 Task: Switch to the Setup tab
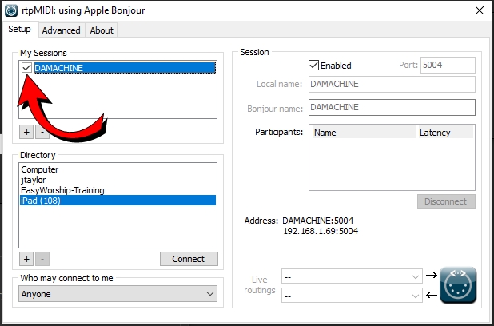(x=19, y=29)
